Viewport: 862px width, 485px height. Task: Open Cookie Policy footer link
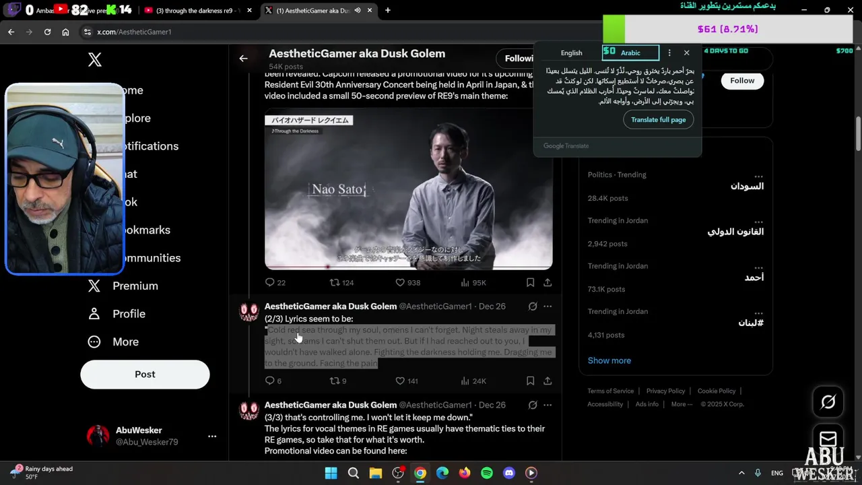point(717,391)
